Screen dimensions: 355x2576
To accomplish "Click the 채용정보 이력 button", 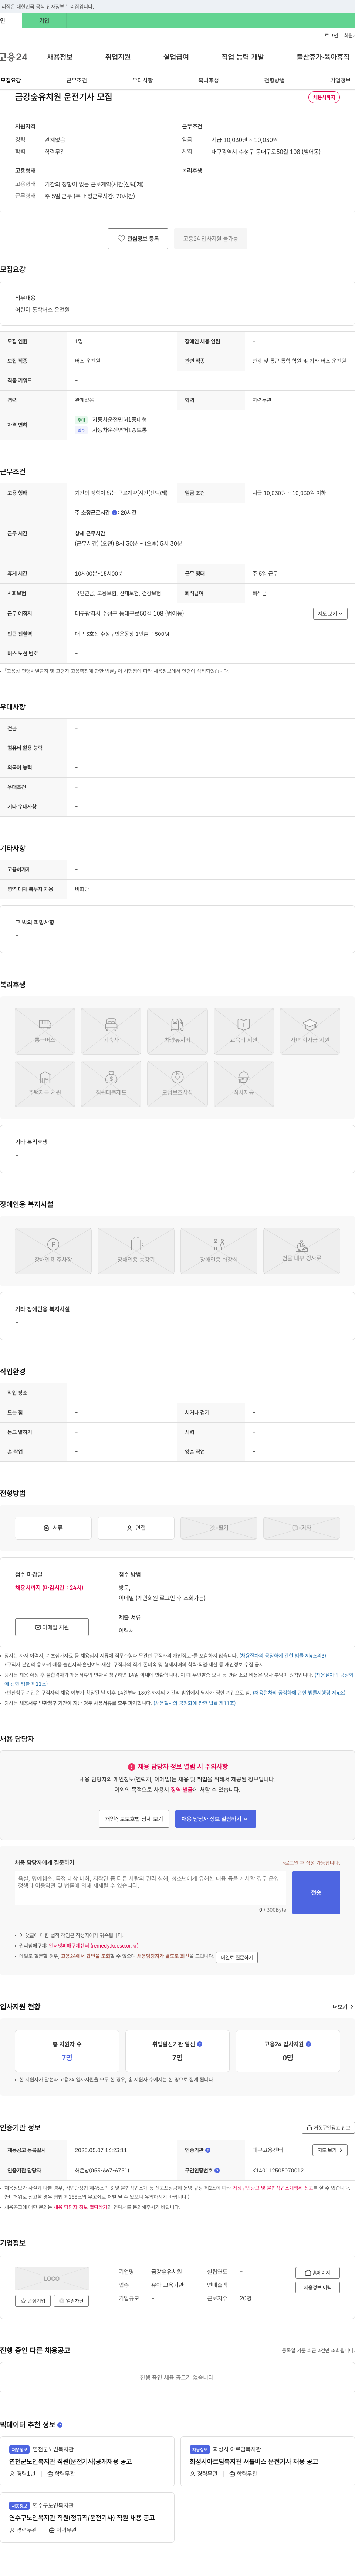I will click(x=318, y=2287).
